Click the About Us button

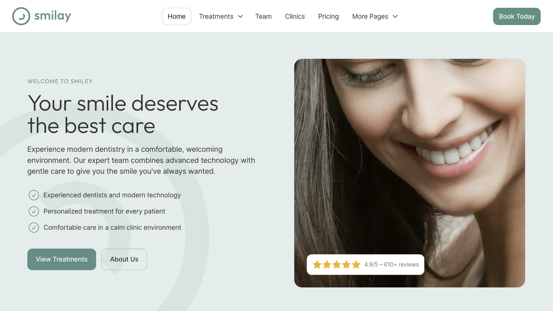(x=124, y=259)
